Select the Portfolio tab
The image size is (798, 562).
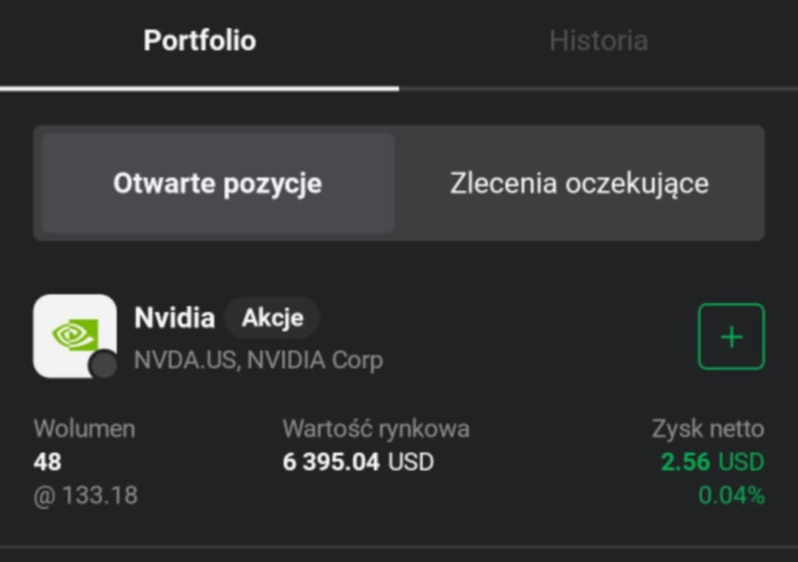[x=199, y=41]
